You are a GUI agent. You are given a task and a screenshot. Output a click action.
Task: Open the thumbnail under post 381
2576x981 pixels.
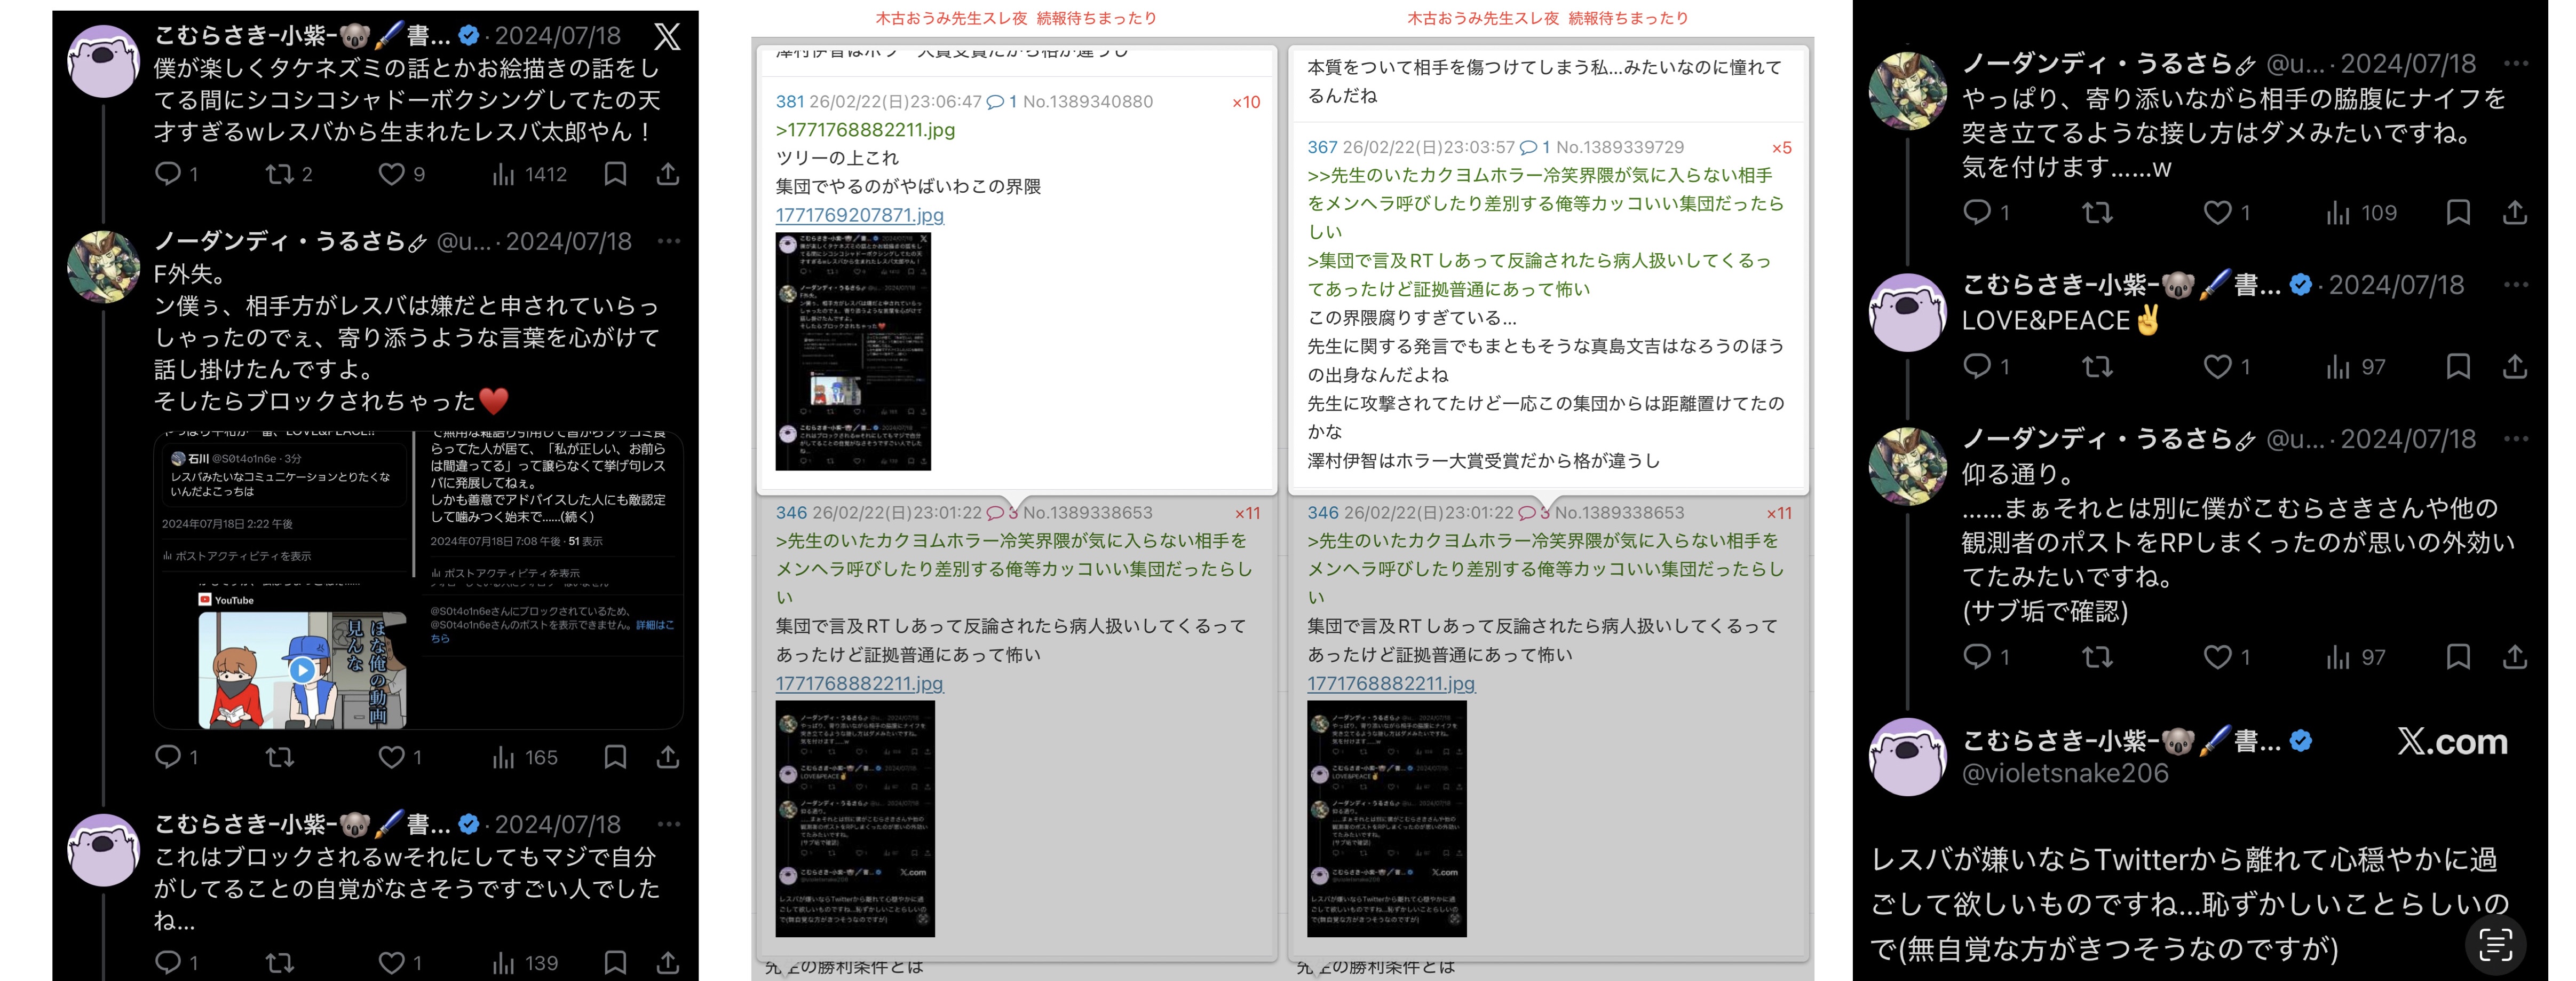(853, 351)
